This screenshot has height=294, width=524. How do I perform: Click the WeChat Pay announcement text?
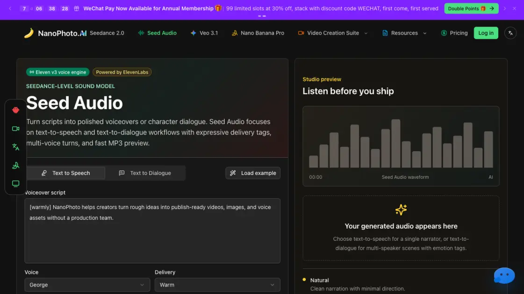[x=148, y=8]
